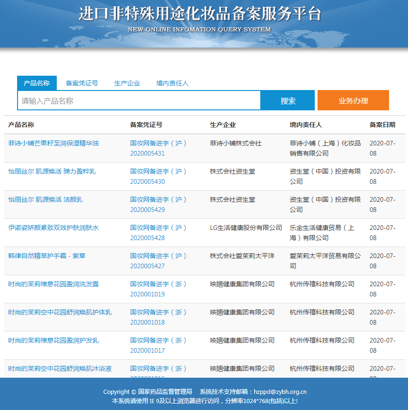Viewport: 408px width, 410px height.
Task: Open product link 时尚的茉莉空中花园舒润焕肌护体乳
Action: [60, 313]
